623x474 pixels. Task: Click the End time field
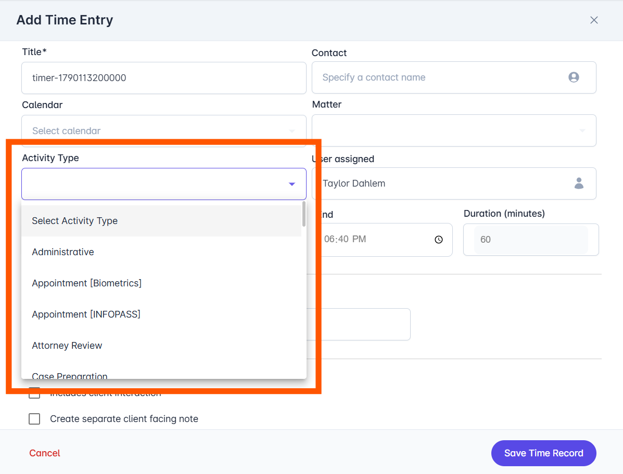[385, 240]
